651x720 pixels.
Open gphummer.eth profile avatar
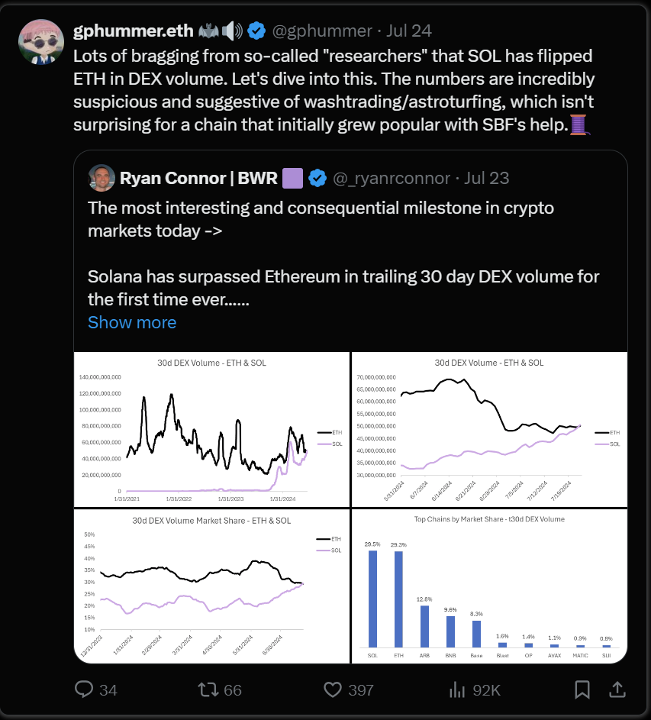point(40,43)
